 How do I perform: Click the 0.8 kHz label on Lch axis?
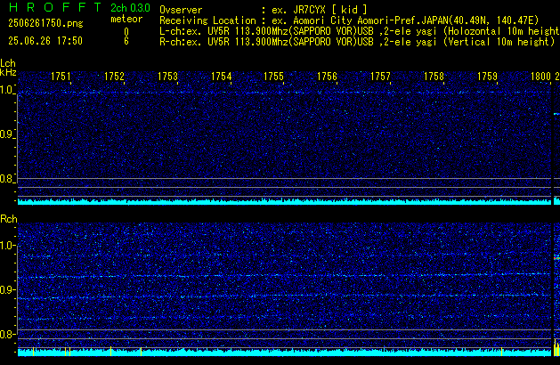6,179
